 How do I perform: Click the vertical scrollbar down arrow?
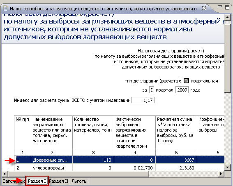pos(227,167)
